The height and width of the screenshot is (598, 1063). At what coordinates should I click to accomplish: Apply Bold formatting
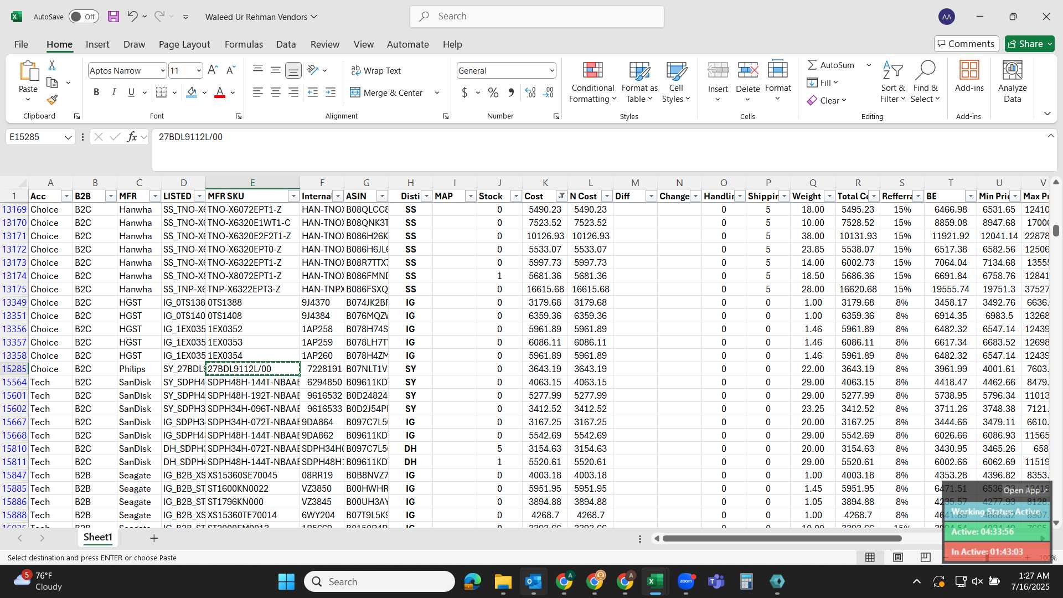coord(96,92)
